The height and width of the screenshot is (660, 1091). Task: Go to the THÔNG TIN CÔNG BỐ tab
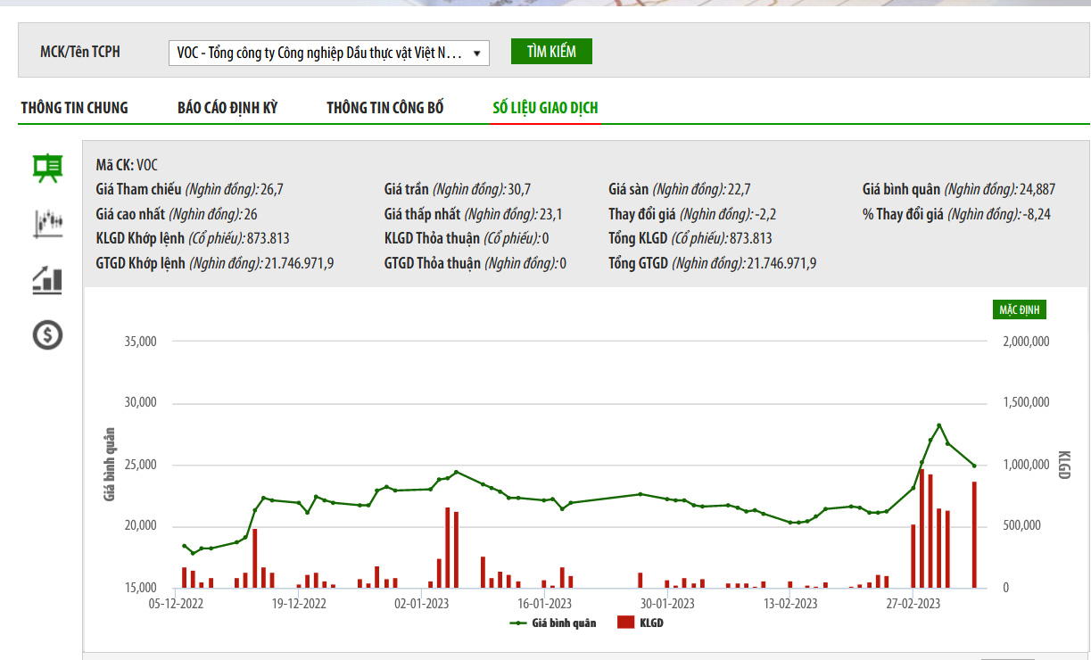coord(384,108)
